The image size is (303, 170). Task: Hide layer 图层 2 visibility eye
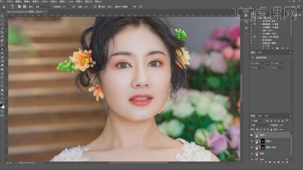pyautogui.click(x=252, y=141)
